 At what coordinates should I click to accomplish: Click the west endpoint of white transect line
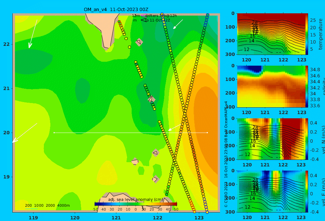pyautogui.click(x=54, y=133)
